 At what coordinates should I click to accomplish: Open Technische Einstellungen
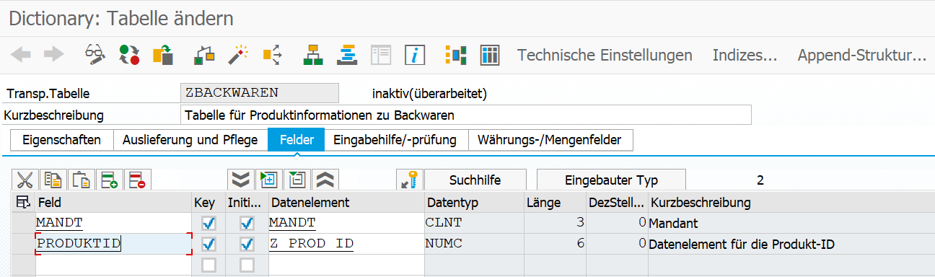point(605,55)
